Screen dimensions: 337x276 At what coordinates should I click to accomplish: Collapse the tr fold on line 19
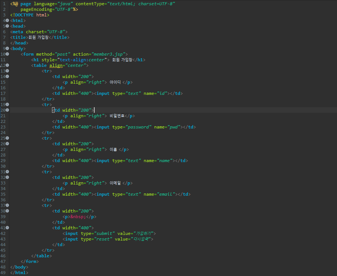7,105
